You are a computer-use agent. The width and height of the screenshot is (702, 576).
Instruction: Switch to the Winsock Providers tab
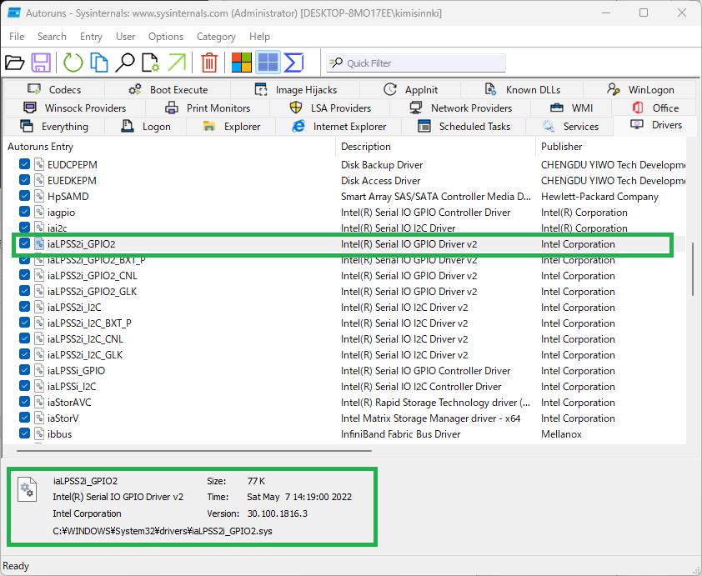tap(75, 108)
